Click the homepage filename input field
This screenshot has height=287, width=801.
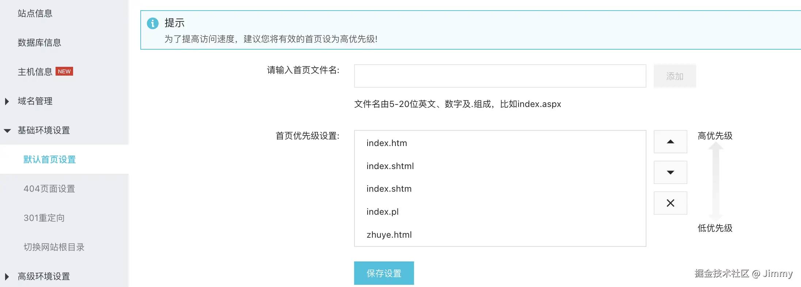click(x=500, y=76)
